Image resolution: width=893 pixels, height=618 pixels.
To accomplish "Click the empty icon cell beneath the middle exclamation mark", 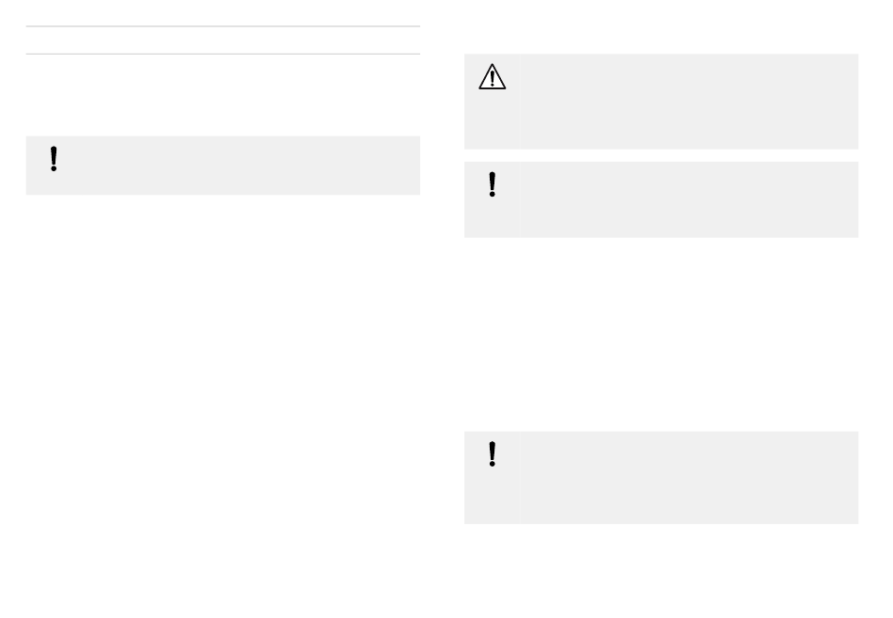I will [x=492, y=218].
